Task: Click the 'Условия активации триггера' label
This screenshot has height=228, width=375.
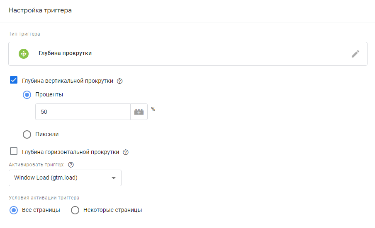Action: [x=44, y=198]
